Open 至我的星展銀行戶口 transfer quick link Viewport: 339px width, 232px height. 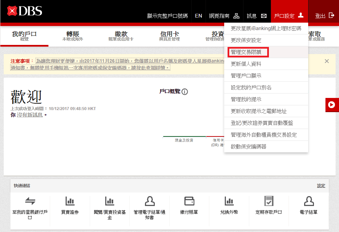pyautogui.click(x=30, y=201)
